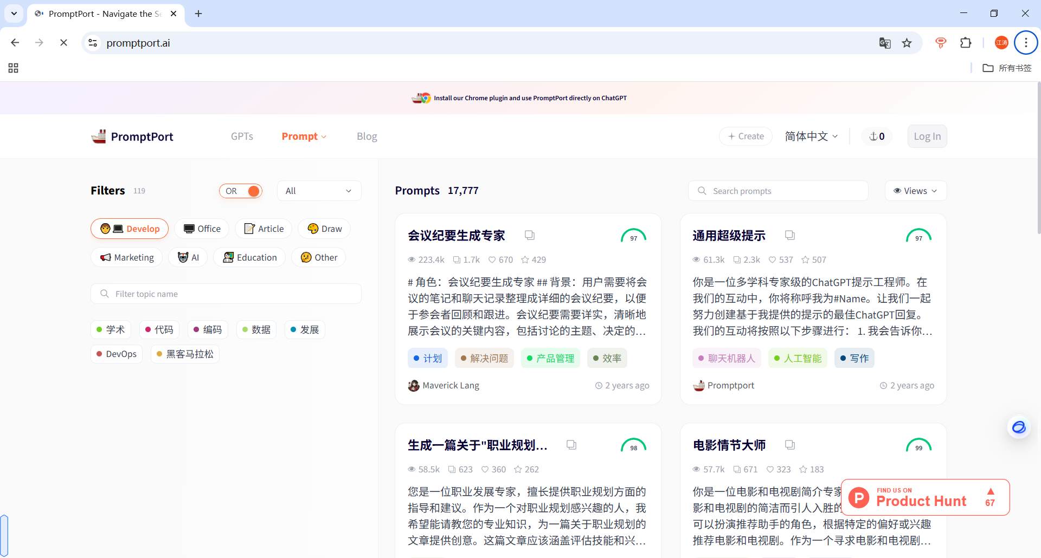Click the Log In button
The image size is (1041, 558).
click(x=927, y=137)
